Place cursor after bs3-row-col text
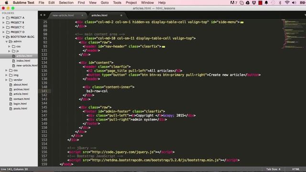Image resolution: width=306 pixels, height=172 pixels. click(x=108, y=91)
